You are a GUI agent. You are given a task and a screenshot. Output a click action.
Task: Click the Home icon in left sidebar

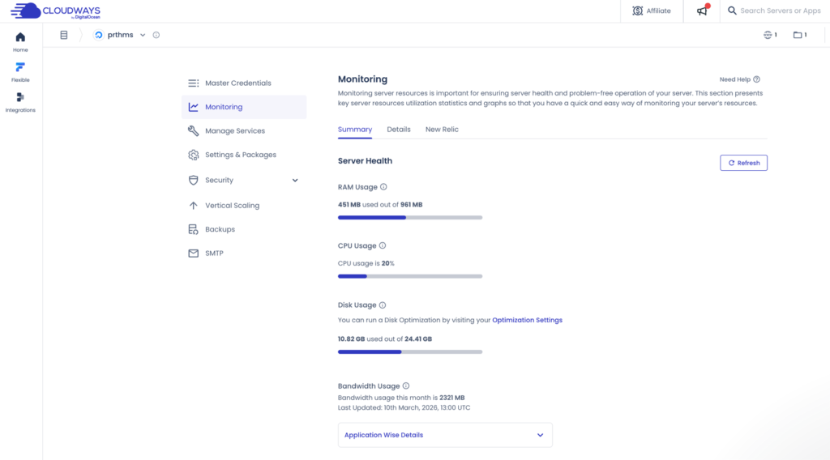[20, 37]
